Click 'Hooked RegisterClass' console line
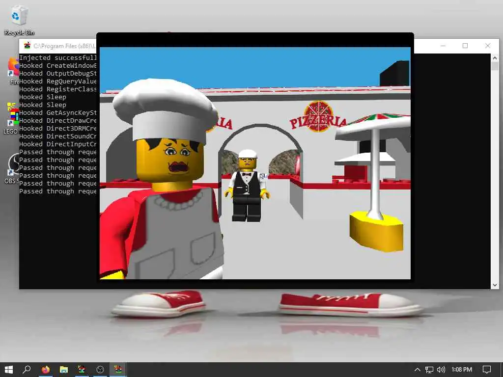 click(x=58, y=89)
